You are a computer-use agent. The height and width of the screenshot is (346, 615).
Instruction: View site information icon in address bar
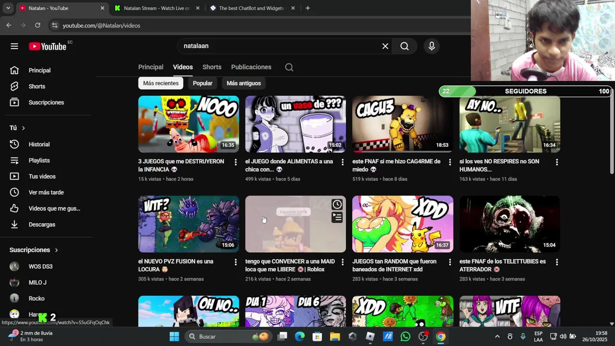click(54, 25)
